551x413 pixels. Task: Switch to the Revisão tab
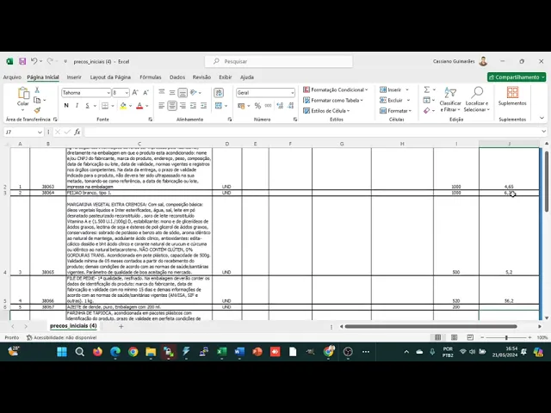[x=201, y=77]
